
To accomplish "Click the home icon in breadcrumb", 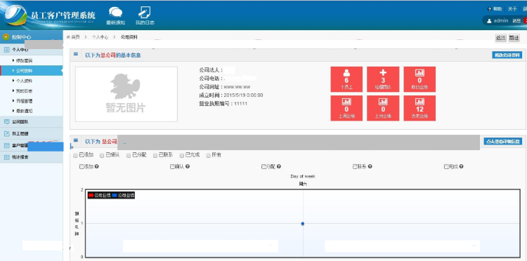I will (68, 37).
